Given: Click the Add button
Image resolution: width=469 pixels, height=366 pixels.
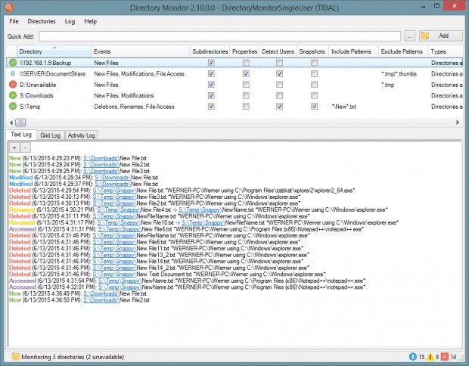Looking at the screenshot, I should (x=440, y=36).
